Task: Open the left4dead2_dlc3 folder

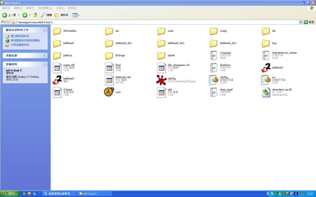Action: (x=214, y=43)
